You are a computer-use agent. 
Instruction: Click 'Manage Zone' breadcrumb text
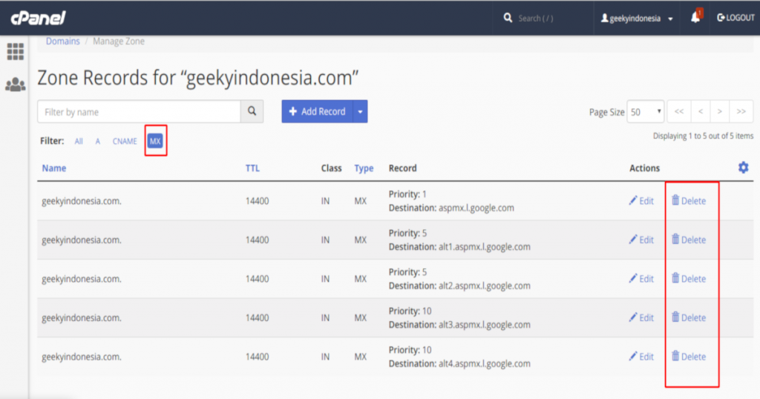pyautogui.click(x=119, y=41)
